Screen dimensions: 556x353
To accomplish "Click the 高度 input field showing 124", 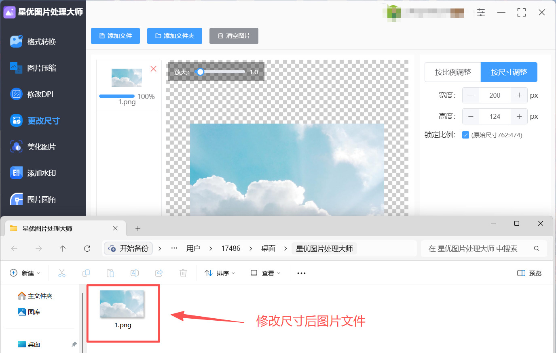I will click(x=495, y=116).
